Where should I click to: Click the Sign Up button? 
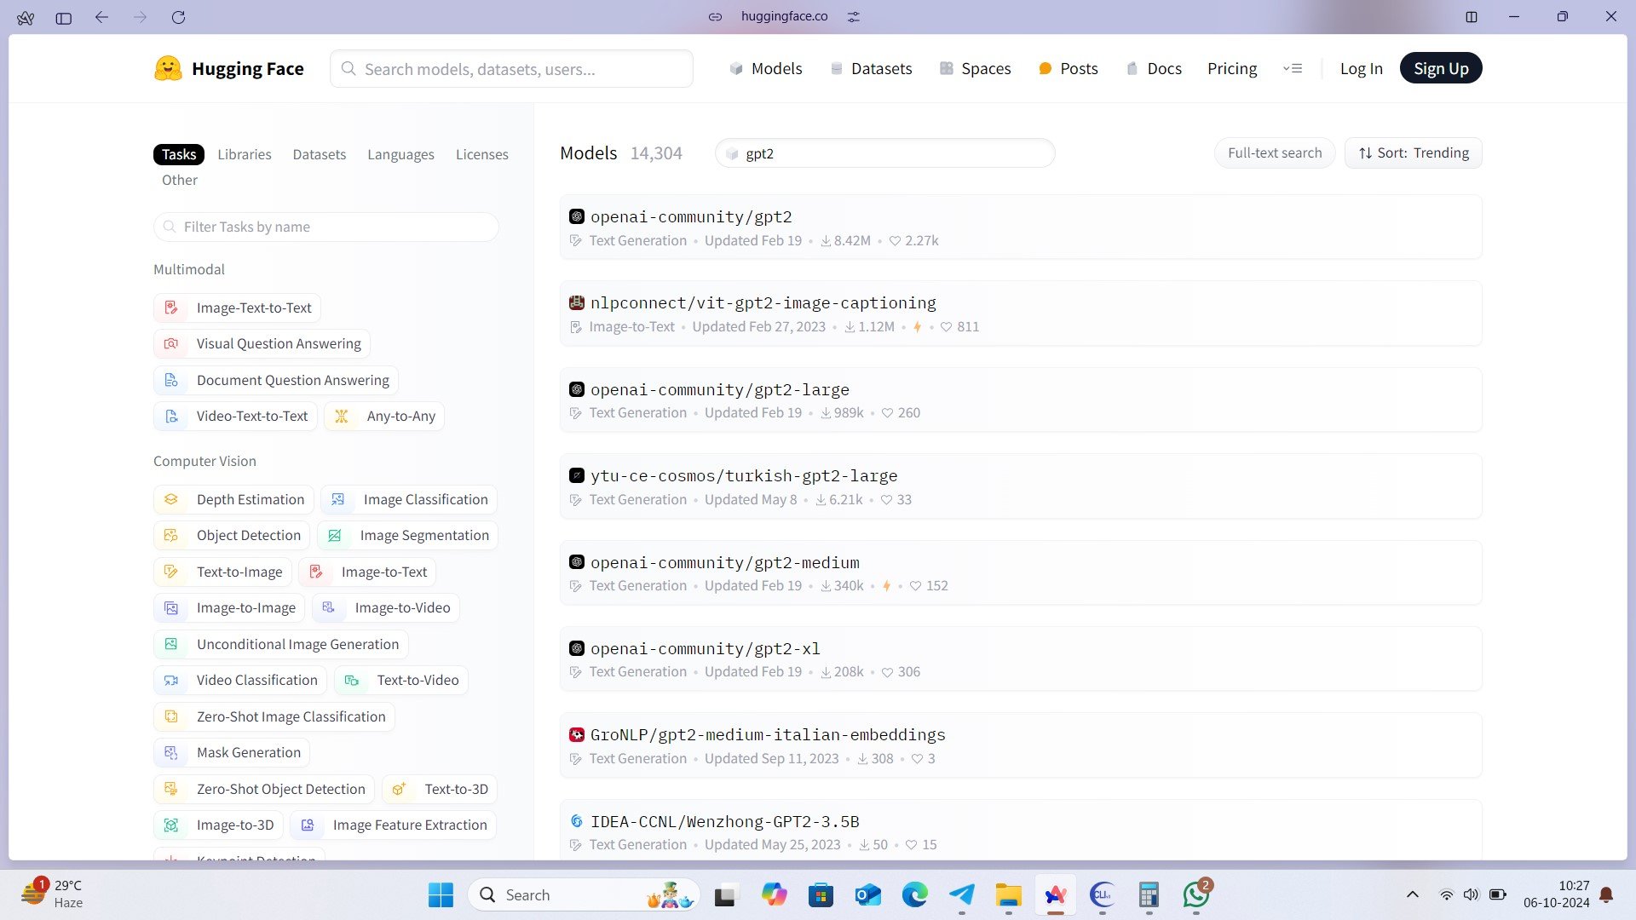point(1441,68)
